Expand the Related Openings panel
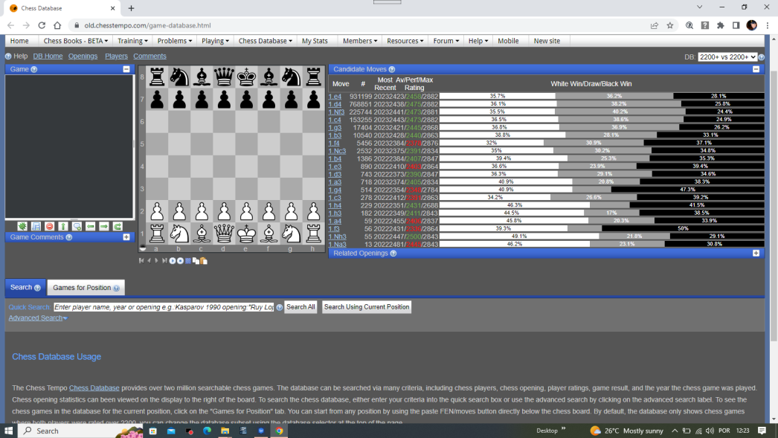The height and width of the screenshot is (438, 778). click(756, 254)
